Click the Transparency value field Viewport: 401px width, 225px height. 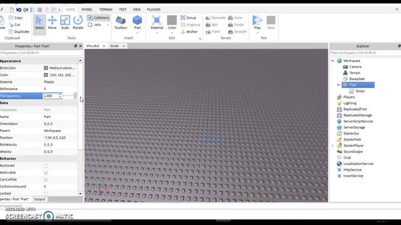tap(50, 96)
